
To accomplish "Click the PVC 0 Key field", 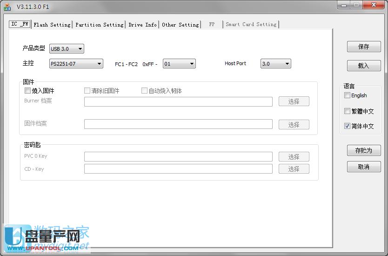I will pyautogui.click(x=178, y=156).
